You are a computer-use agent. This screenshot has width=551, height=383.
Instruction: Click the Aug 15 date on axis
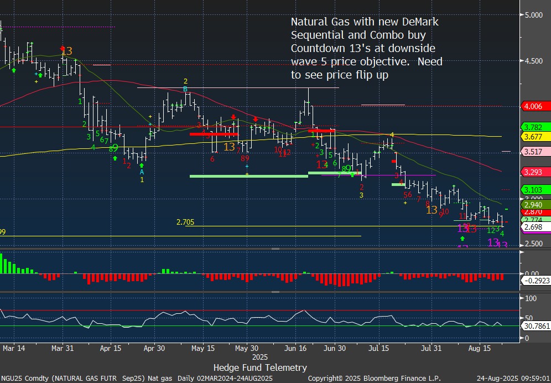coord(479,349)
